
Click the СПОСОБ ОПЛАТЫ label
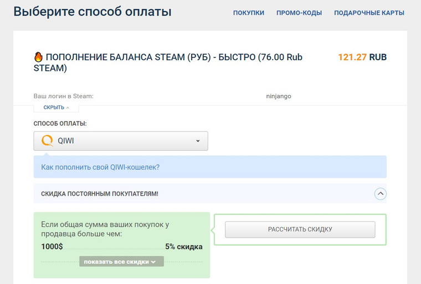(60, 124)
